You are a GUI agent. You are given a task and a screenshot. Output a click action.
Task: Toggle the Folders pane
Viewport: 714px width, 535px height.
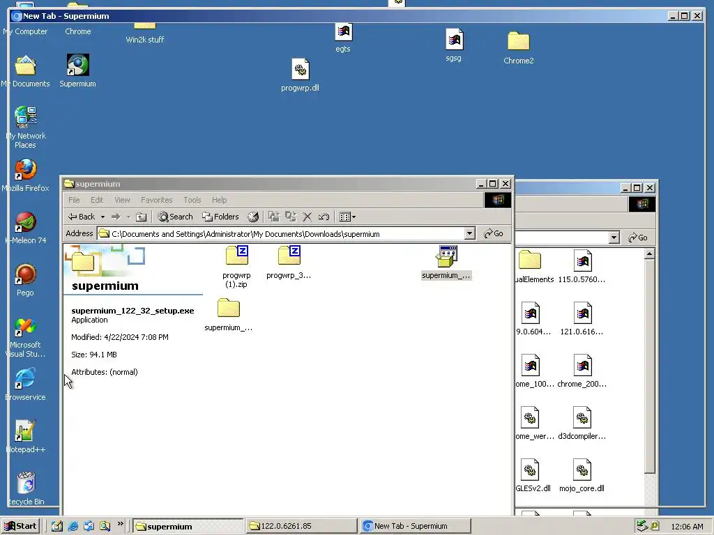pyautogui.click(x=221, y=217)
